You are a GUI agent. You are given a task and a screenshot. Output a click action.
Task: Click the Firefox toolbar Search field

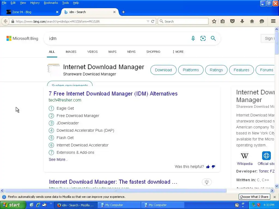(x=183, y=21)
